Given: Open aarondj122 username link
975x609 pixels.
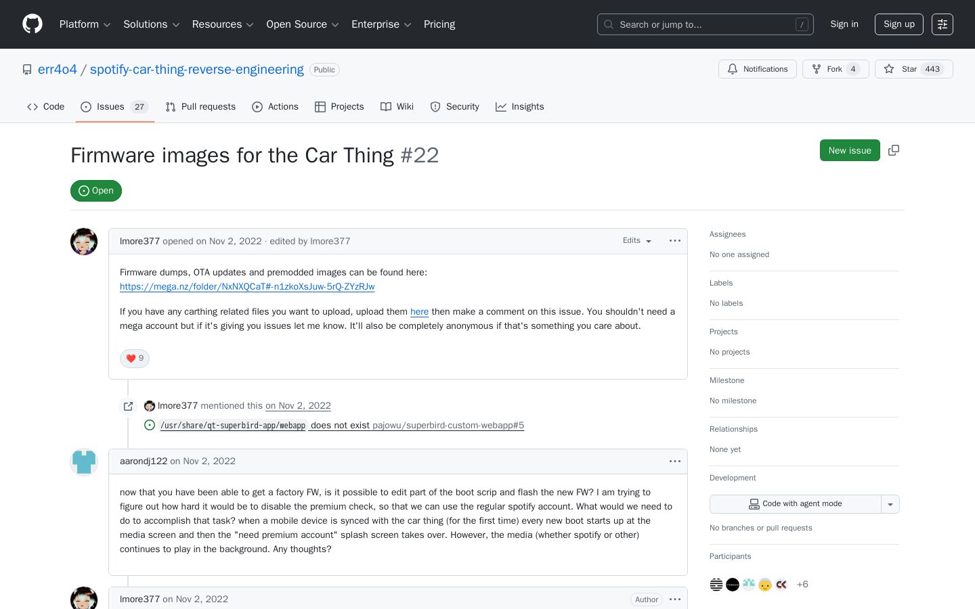Looking at the screenshot, I should (x=144, y=461).
